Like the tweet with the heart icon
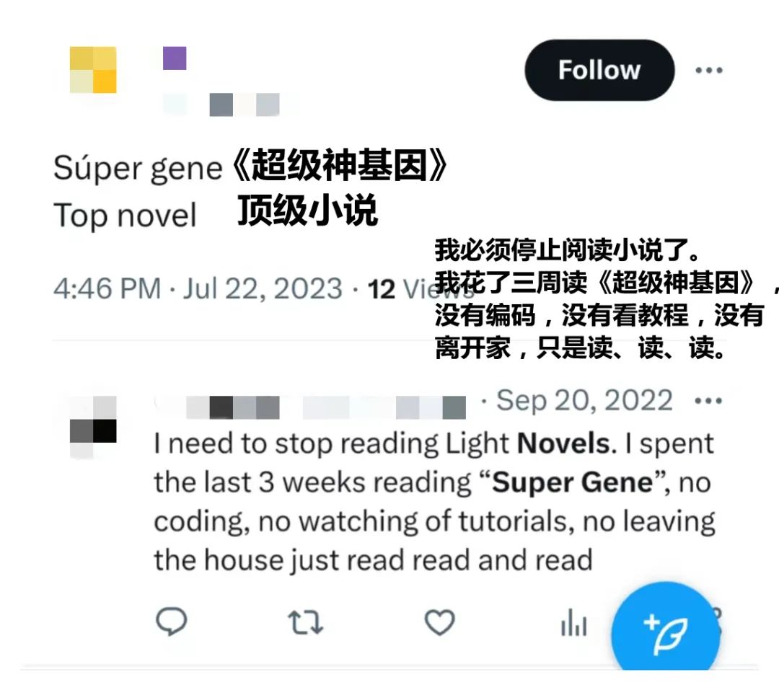Viewport: 779px width, 690px height. pyautogui.click(x=440, y=622)
